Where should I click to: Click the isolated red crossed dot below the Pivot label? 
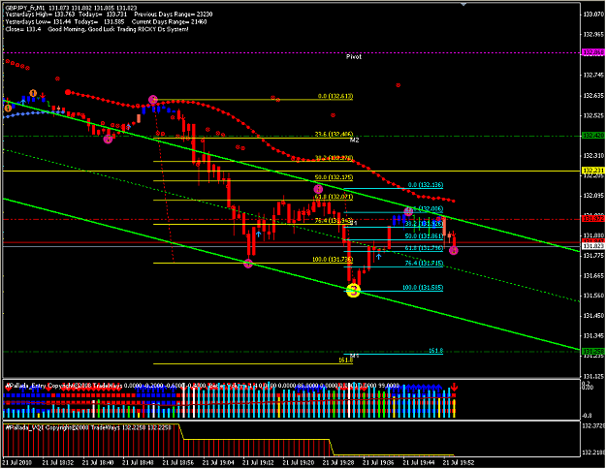399,85
